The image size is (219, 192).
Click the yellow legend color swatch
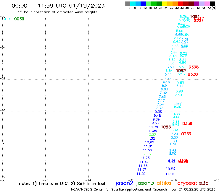(165, 4)
